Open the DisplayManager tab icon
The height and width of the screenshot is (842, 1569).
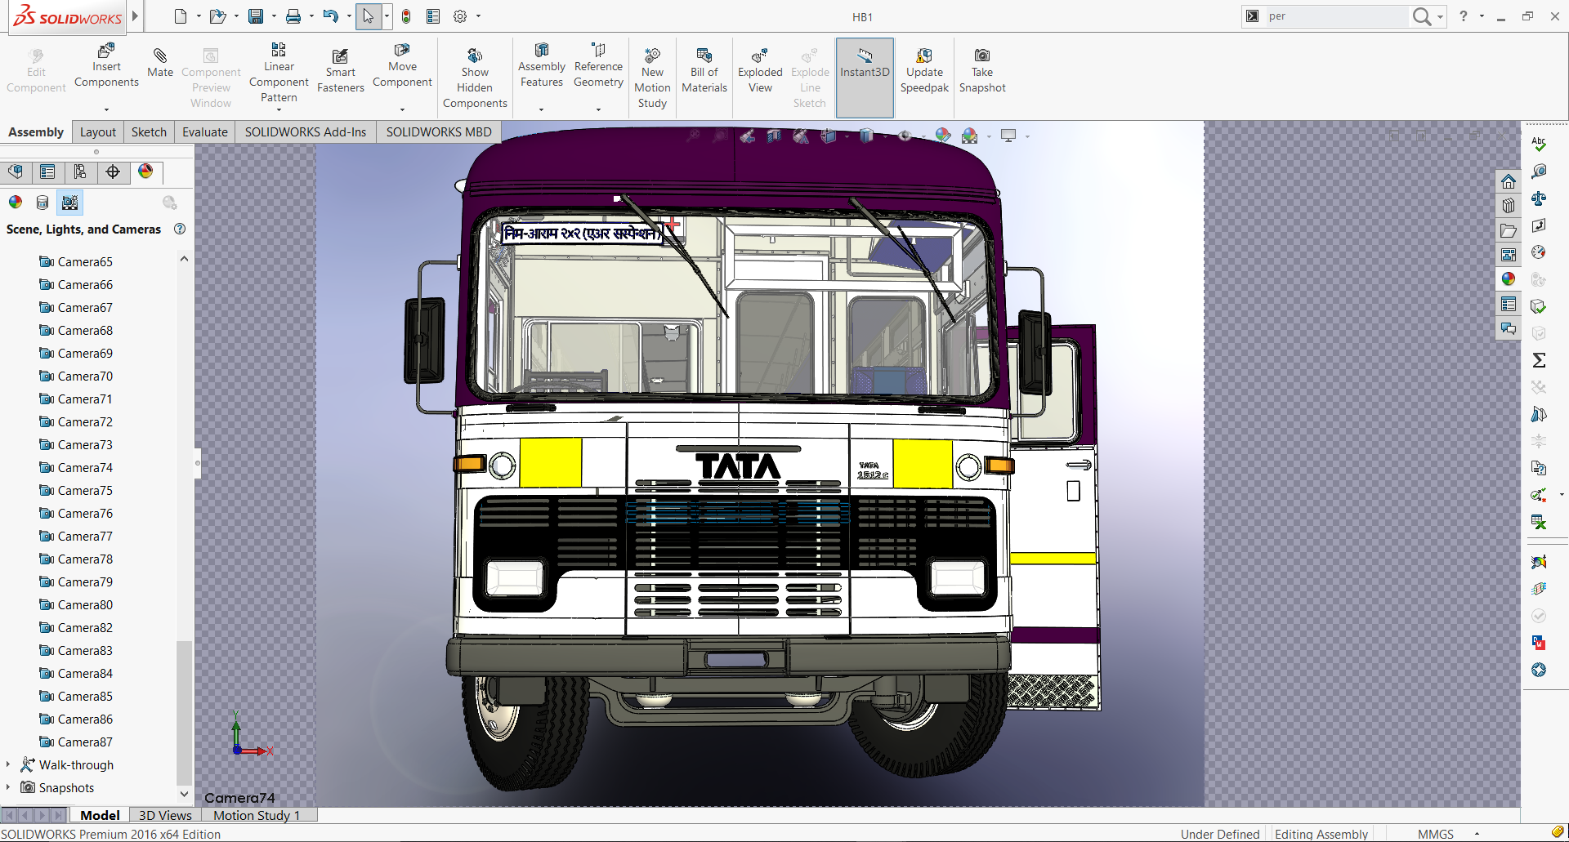(145, 172)
